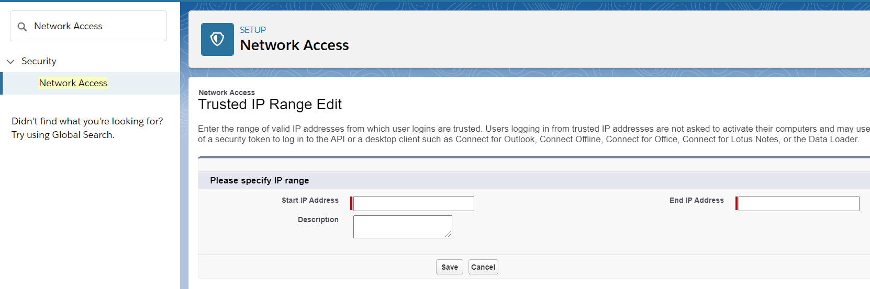
Task: Click the Start IP Address label
Action: (310, 200)
